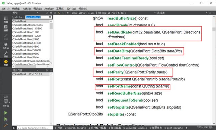The width and height of the screenshot is (216, 130).
Task: Open setFlowControl function link
Action: (122, 65)
